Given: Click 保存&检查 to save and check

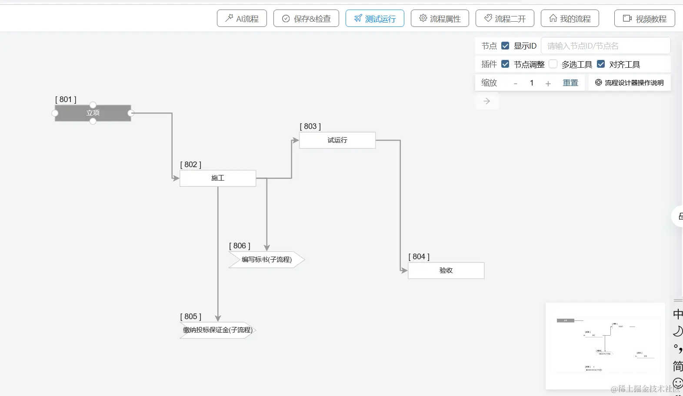Looking at the screenshot, I should (306, 19).
